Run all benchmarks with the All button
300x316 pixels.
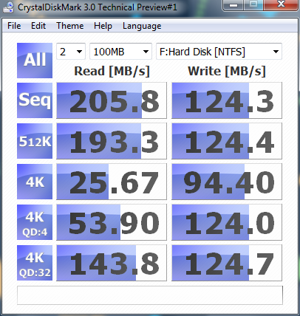pos(35,61)
